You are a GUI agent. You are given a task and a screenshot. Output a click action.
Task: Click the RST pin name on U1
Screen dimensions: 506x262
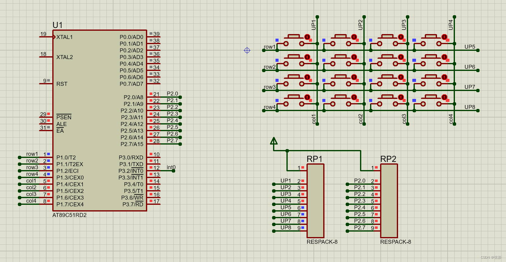click(x=62, y=84)
